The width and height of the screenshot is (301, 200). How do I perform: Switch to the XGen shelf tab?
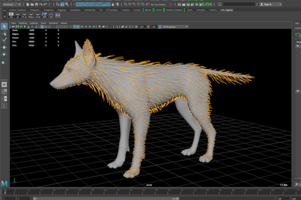click(x=190, y=10)
